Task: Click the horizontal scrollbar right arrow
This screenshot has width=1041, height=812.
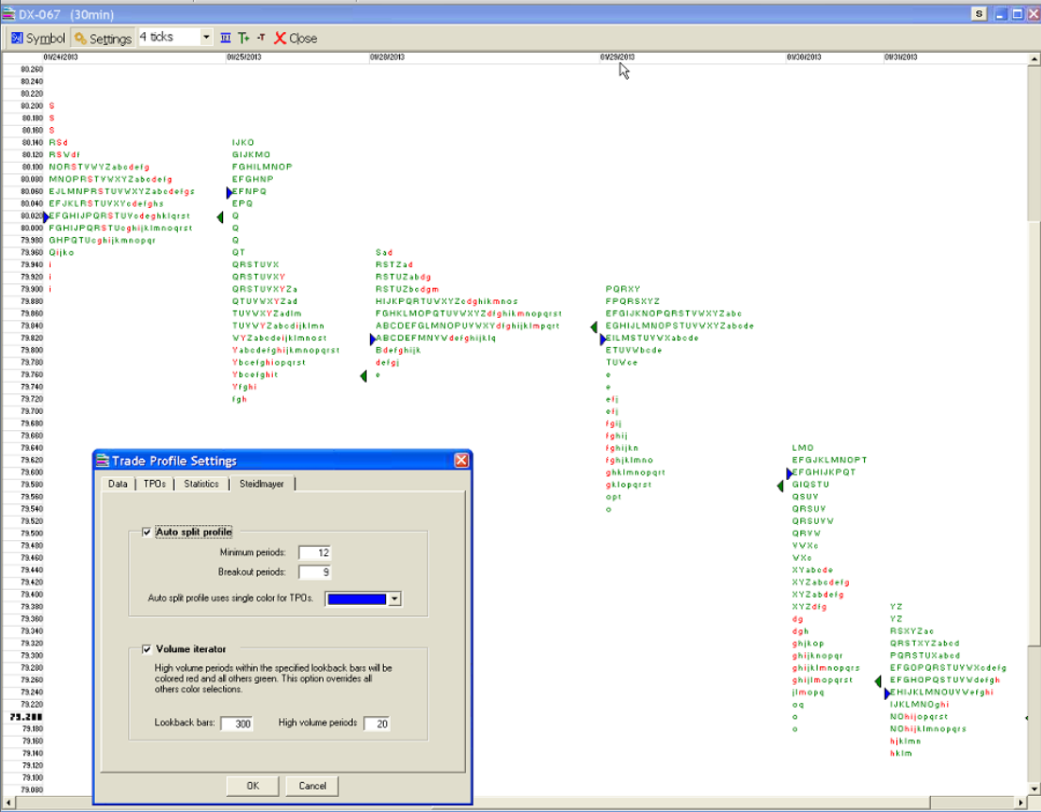Action: pyautogui.click(x=1022, y=803)
